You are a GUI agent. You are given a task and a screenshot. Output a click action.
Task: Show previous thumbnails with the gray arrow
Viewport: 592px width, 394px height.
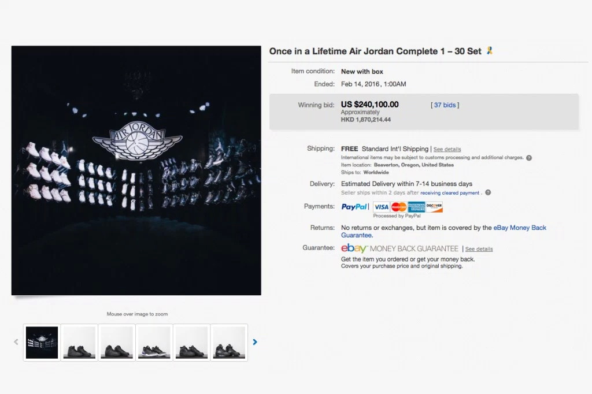coord(16,342)
